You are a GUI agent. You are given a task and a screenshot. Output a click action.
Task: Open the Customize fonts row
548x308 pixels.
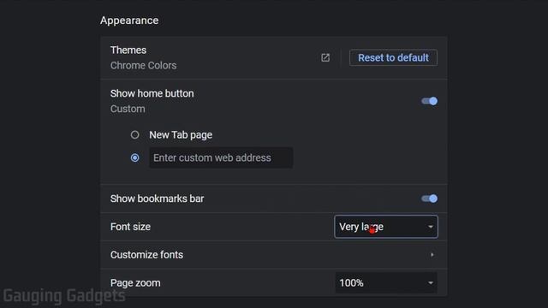pos(274,255)
